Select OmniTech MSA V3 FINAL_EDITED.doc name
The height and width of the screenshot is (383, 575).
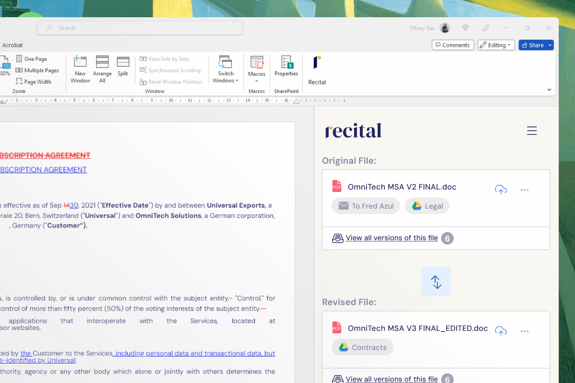pos(418,328)
